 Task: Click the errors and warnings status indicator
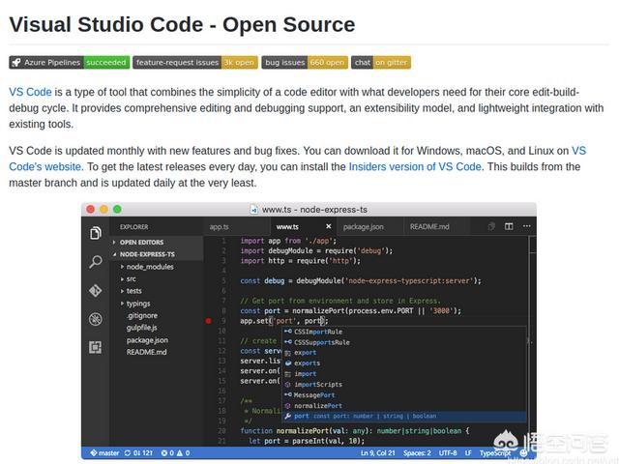tap(175, 452)
